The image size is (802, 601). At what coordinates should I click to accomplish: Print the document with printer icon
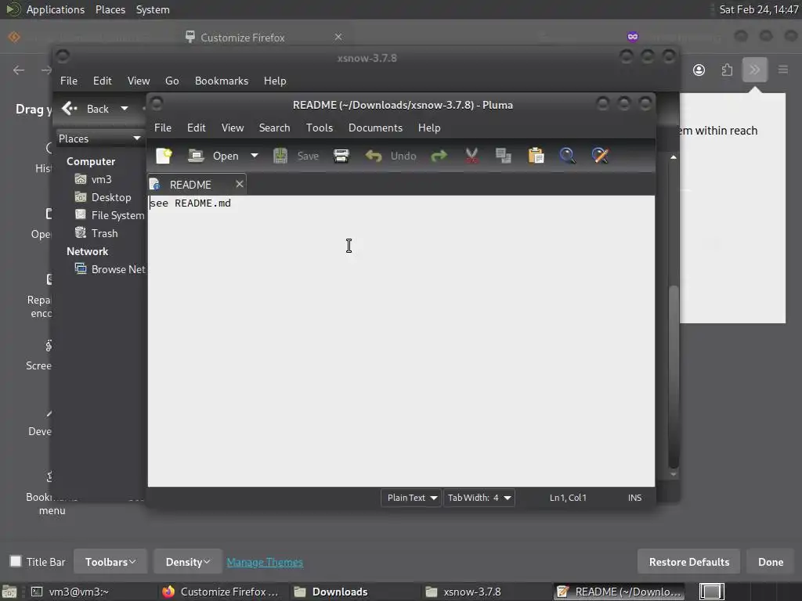tap(341, 156)
